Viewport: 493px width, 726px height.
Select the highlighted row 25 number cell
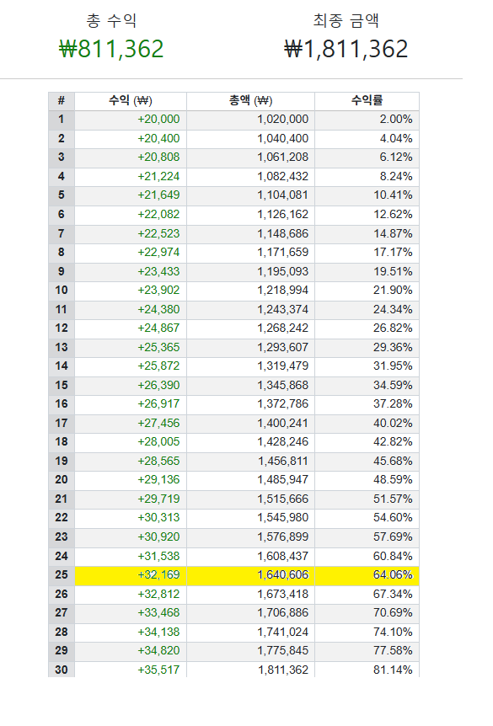pos(62,575)
